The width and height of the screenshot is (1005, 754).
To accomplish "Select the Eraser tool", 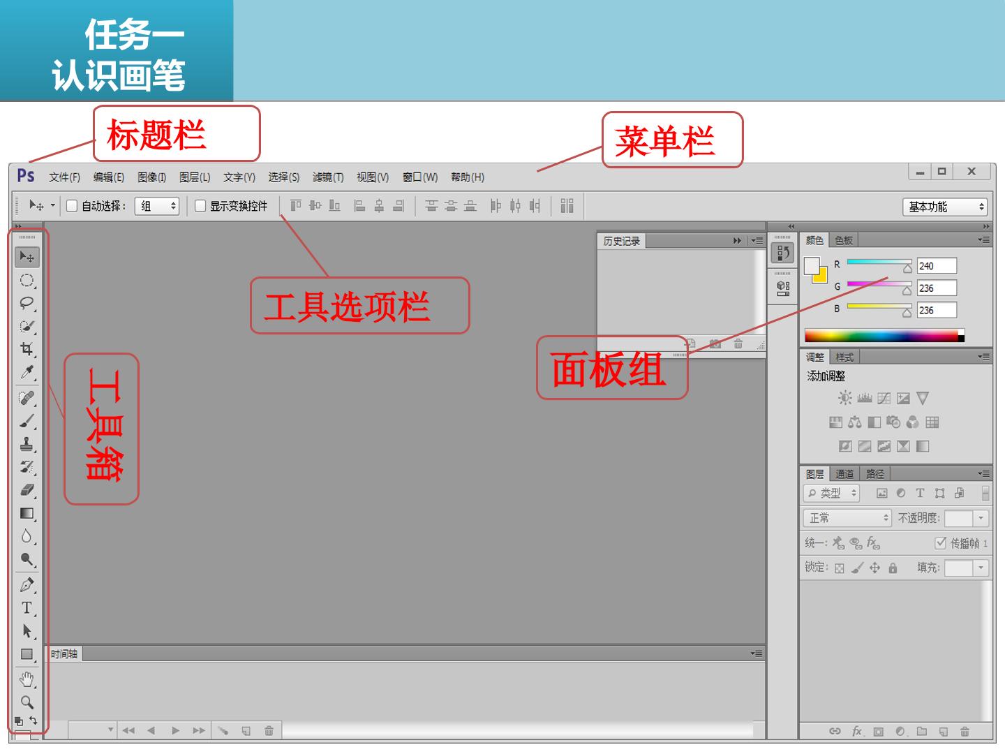I will 27,490.
